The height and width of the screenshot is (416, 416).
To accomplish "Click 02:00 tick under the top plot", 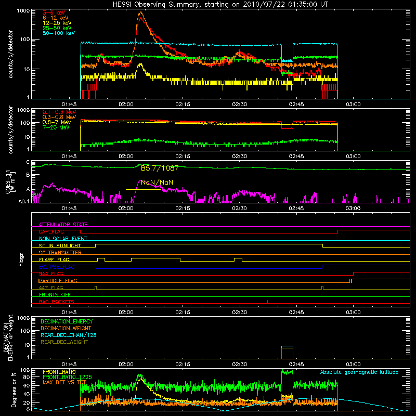I will (x=126, y=105).
